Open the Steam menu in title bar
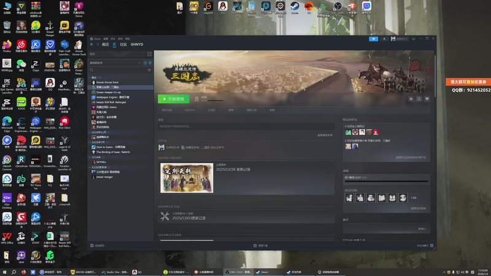Image resolution: width=491 pixels, height=276 pixels. (x=97, y=39)
